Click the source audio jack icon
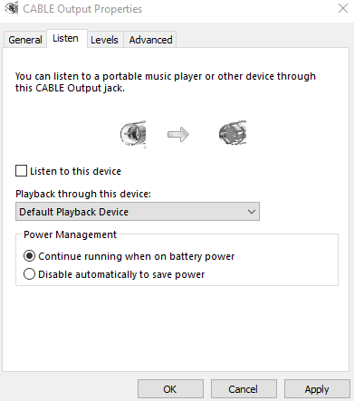 pos(133,134)
